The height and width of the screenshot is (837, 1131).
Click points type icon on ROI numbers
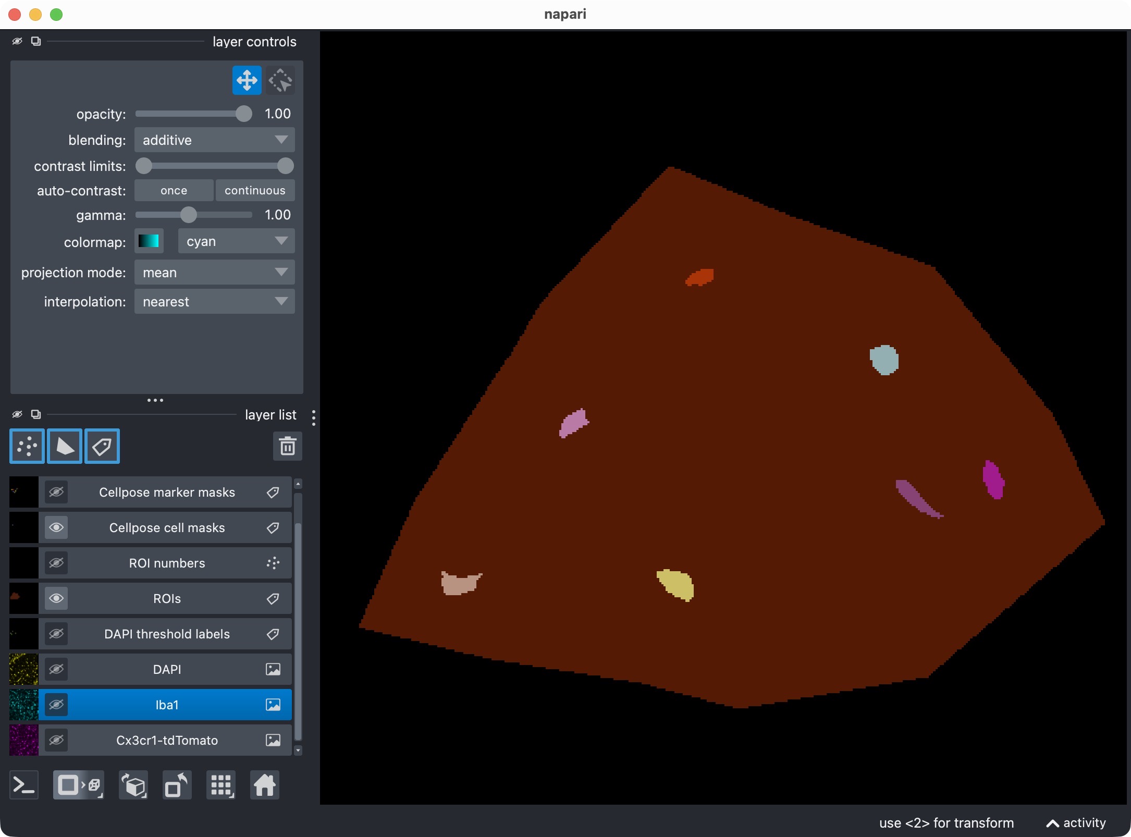[x=273, y=563]
